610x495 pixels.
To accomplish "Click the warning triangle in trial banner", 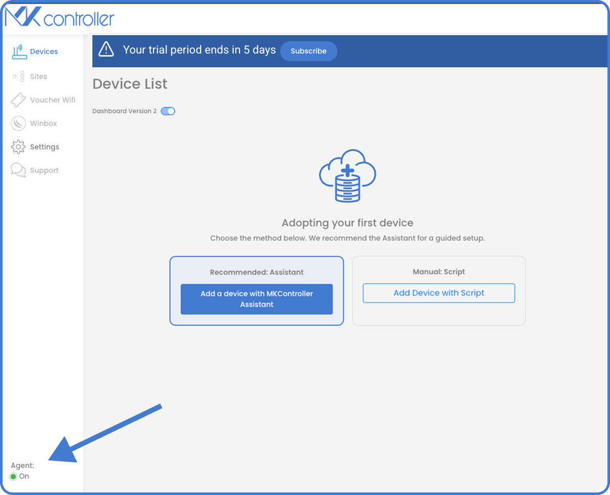I will click(106, 49).
